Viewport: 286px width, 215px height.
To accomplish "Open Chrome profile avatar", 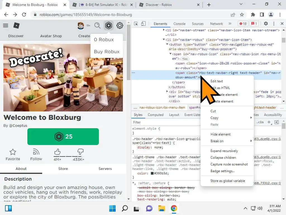I will [271, 15].
